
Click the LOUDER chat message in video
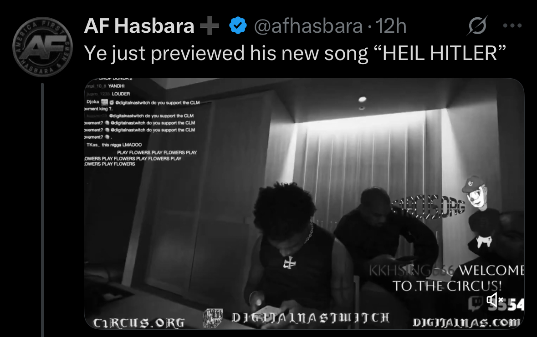pos(121,94)
